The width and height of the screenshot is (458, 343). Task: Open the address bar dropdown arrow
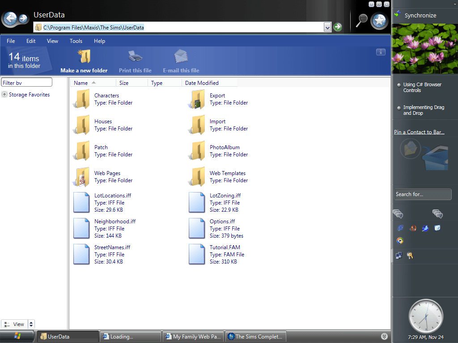point(327,27)
